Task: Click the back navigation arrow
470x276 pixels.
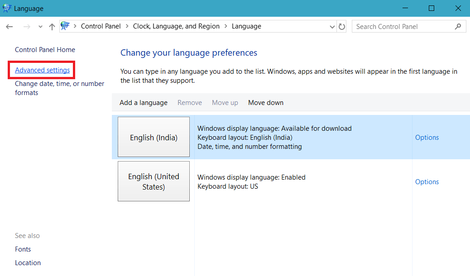Action: [x=9, y=26]
